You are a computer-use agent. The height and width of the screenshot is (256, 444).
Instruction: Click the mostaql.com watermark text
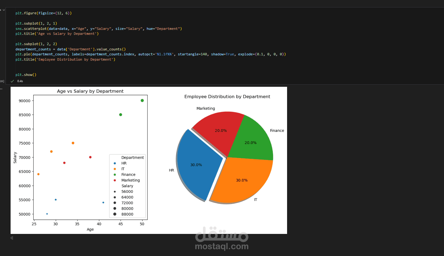pyautogui.click(x=222, y=247)
